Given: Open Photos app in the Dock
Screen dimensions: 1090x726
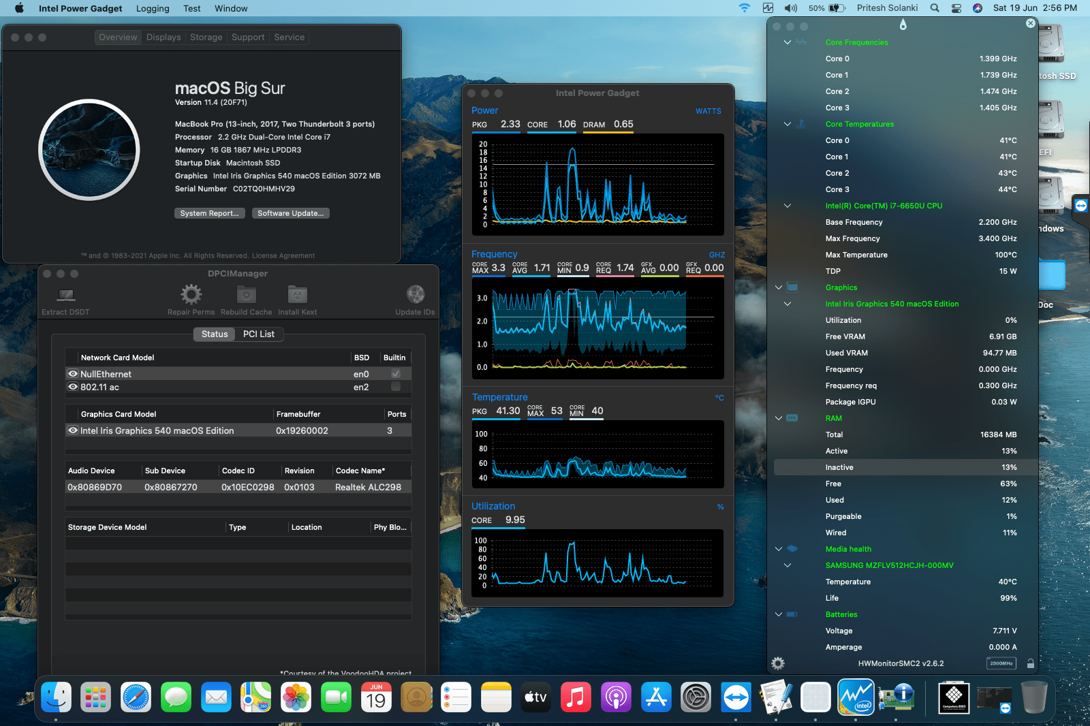Looking at the screenshot, I should (296, 697).
